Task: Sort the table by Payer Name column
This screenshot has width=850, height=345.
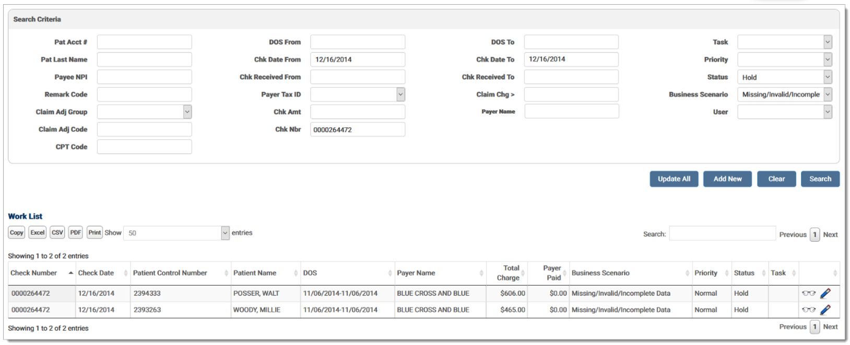Action: point(416,273)
